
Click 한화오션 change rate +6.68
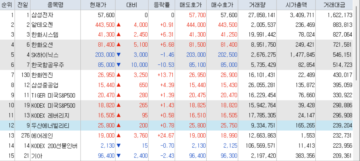coord(167,45)
